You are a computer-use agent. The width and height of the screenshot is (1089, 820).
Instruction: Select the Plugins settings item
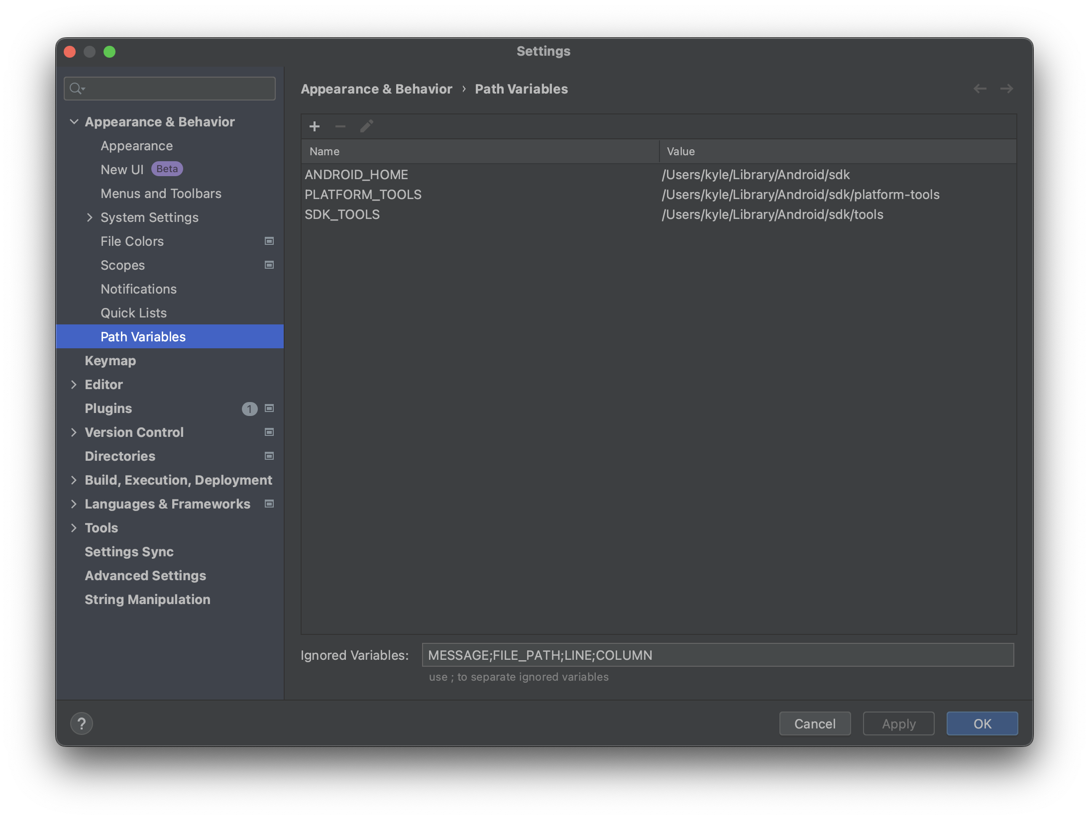point(107,409)
